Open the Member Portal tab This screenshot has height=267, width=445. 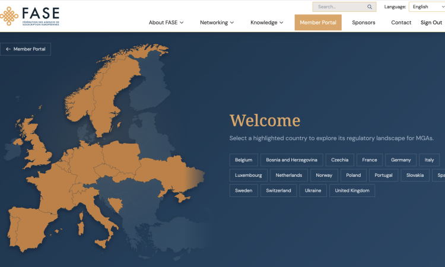(318, 23)
